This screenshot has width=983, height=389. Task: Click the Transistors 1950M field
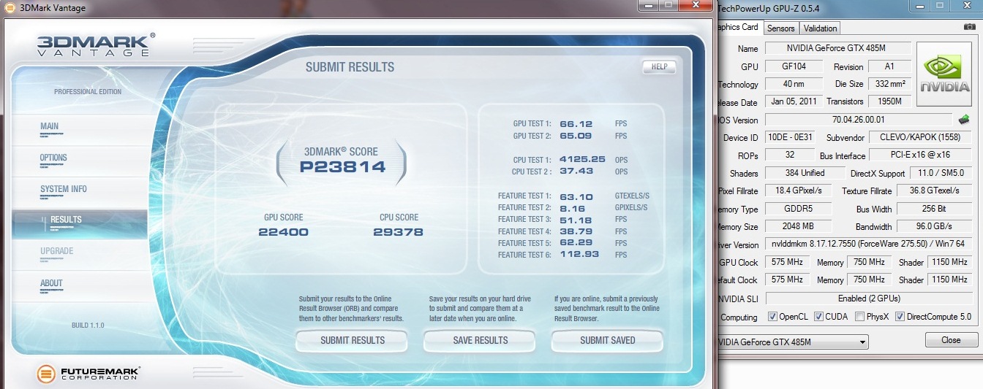tap(890, 101)
